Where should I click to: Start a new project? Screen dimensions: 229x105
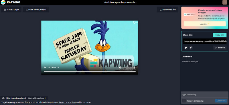click(36, 10)
